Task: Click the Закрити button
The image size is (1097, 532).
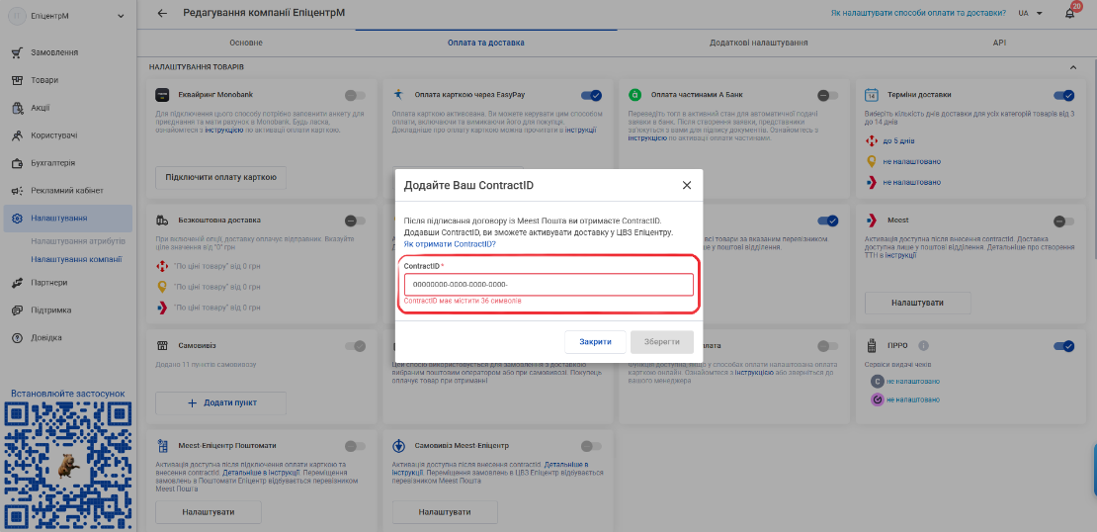Action: coord(595,341)
